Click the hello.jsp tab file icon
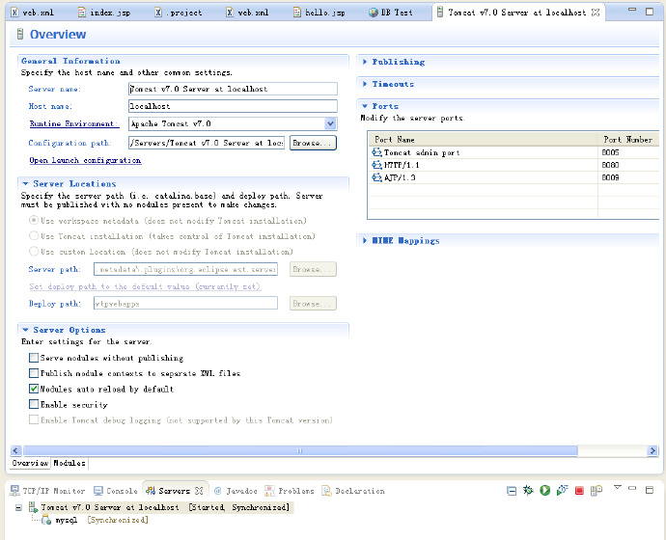The width and height of the screenshot is (666, 540). (x=297, y=13)
